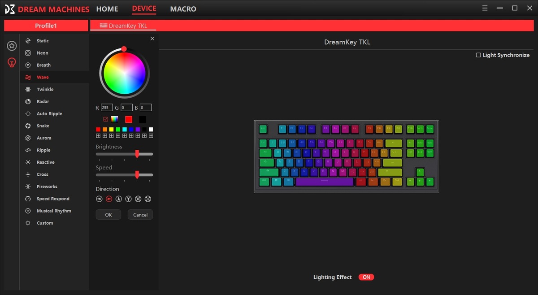The height and width of the screenshot is (295, 538).
Task: Set wave direction to down arrow
Action: [128, 199]
